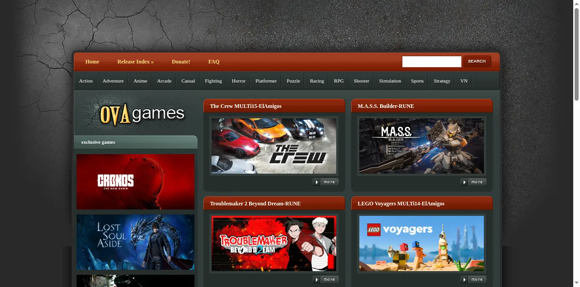Open the Release Index menu
Screen dimensions: 580x287
[x=135, y=62]
